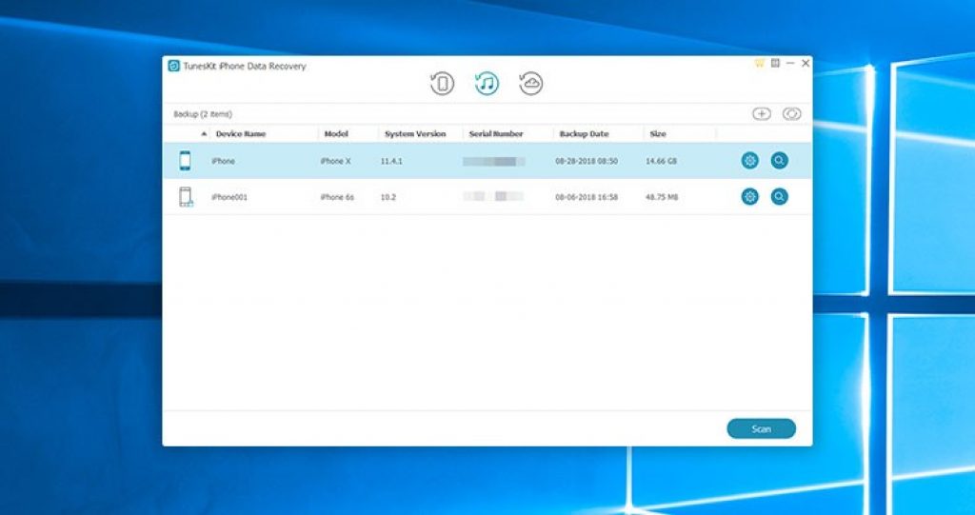Sort by the System Version column header
This screenshot has height=515, width=975.
point(415,134)
